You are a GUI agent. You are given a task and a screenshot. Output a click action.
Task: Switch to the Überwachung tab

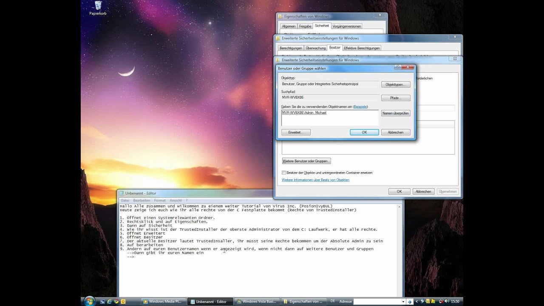coord(316,48)
